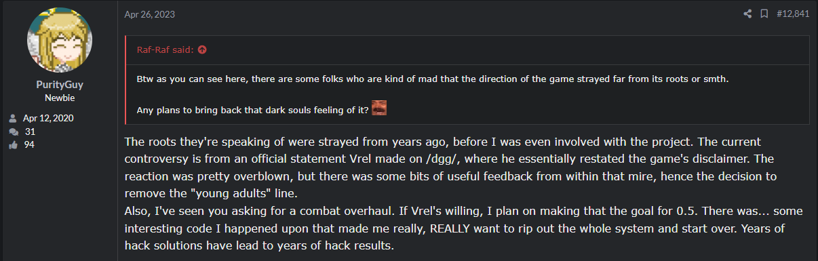Click the message count 31

(29, 132)
